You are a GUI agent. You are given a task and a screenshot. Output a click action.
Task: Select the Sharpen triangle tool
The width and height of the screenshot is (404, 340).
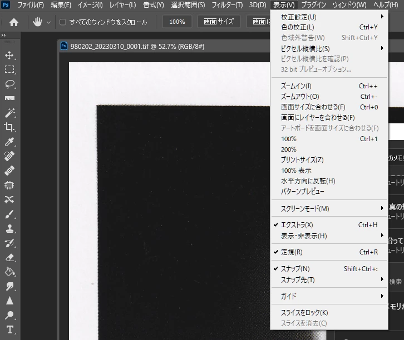click(x=9, y=301)
